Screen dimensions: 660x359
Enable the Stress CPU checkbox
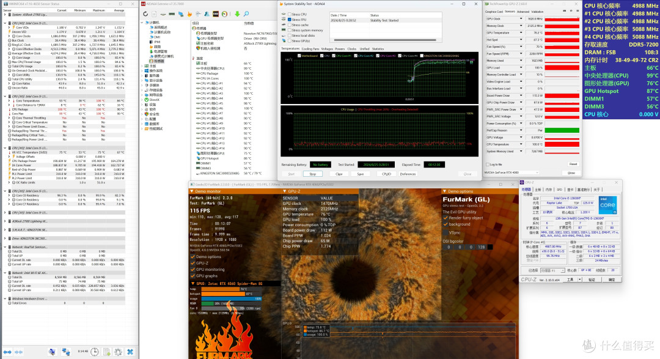tap(290, 14)
